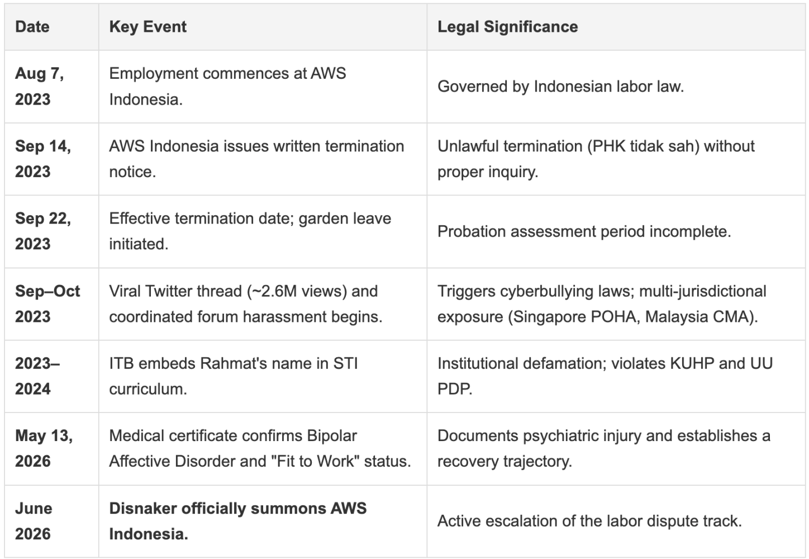809x559 pixels.
Task: Click 'Governed by Indonesian labor law' text
Action: [x=560, y=87]
